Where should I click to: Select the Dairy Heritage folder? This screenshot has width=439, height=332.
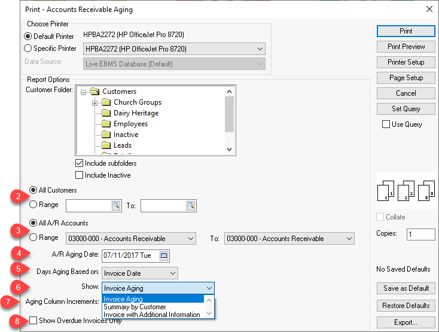tap(136, 113)
